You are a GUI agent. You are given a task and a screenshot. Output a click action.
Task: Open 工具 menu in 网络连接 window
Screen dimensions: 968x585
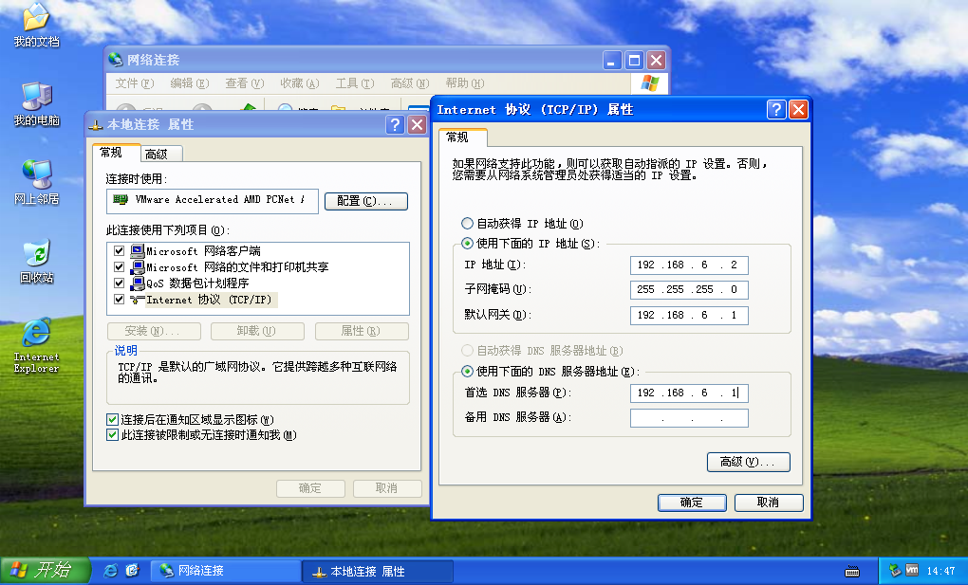355,83
